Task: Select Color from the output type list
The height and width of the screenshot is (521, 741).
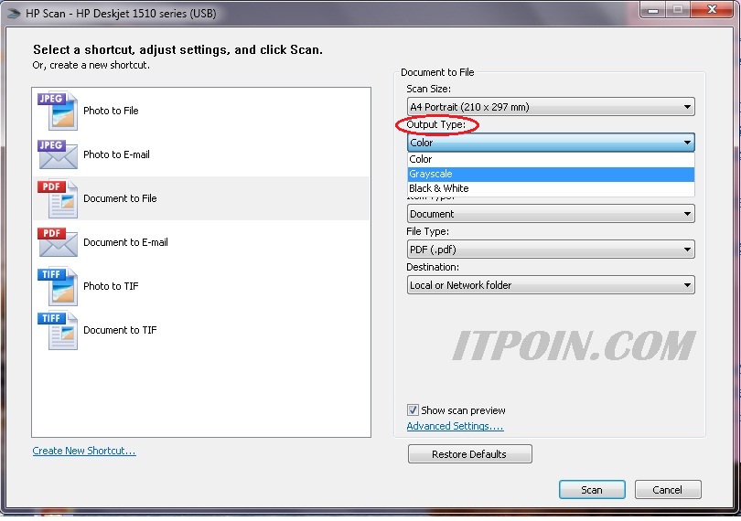Action: click(x=551, y=159)
